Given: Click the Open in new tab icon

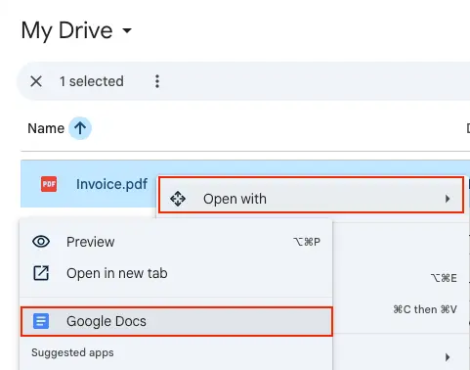Looking at the screenshot, I should point(41,273).
